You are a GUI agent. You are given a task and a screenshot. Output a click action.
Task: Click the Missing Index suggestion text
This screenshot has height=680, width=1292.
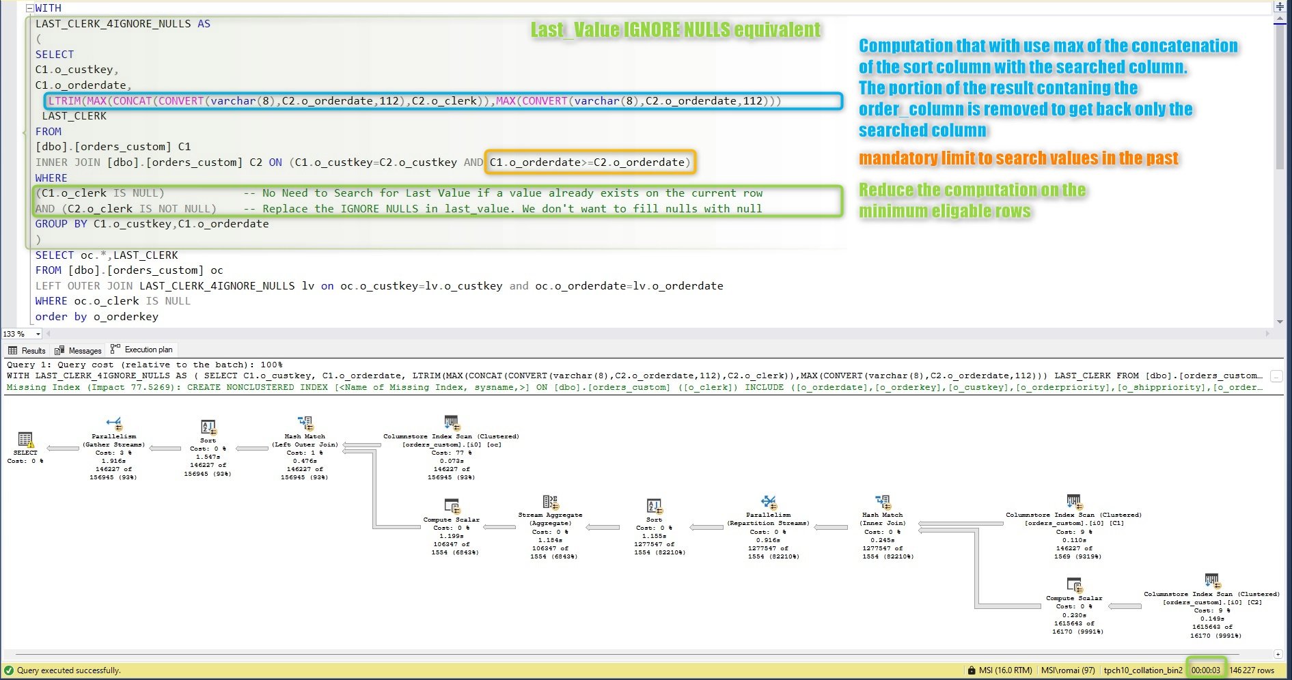pyautogui.click(x=634, y=387)
